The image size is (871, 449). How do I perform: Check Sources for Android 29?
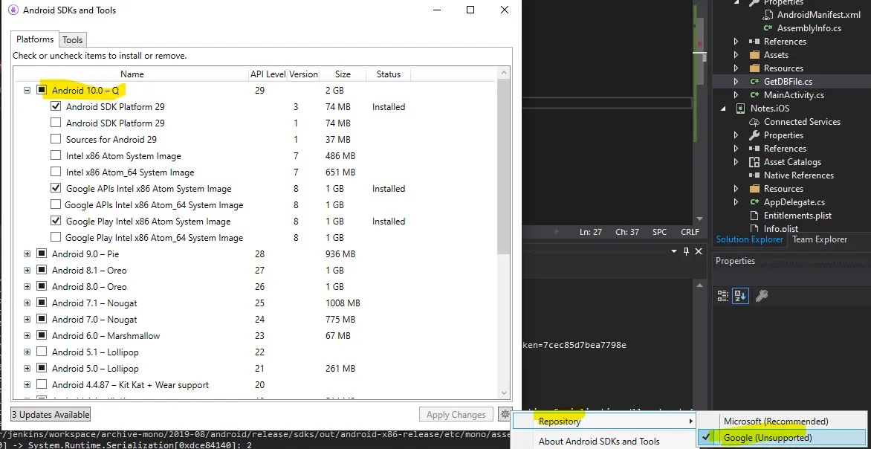(x=56, y=139)
